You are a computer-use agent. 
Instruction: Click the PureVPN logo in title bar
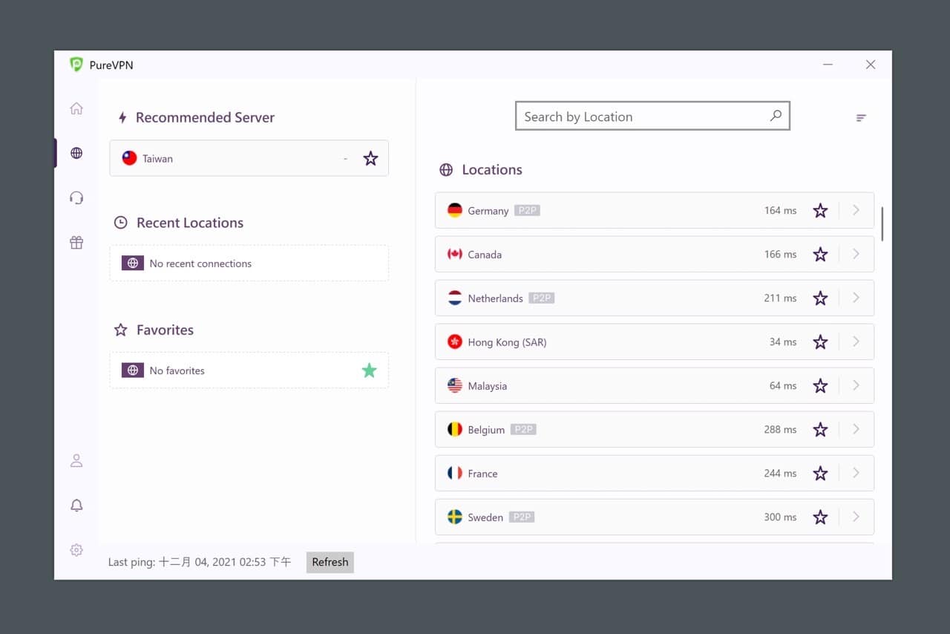76,65
